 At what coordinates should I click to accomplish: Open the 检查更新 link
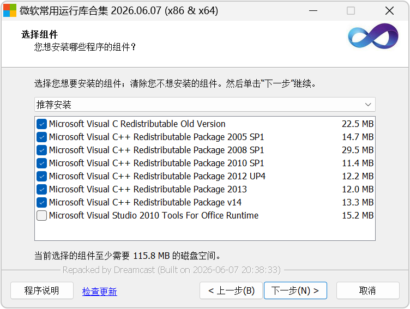pos(100,291)
